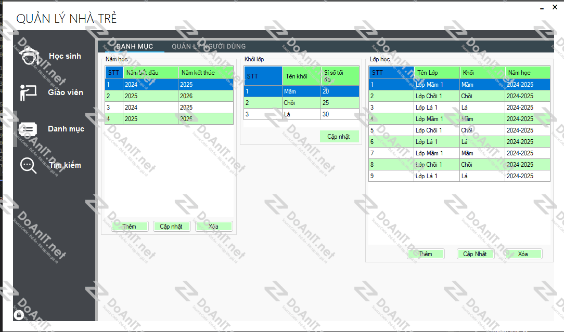
Task: Select Năm học row 3 in the table
Action: 169,108
